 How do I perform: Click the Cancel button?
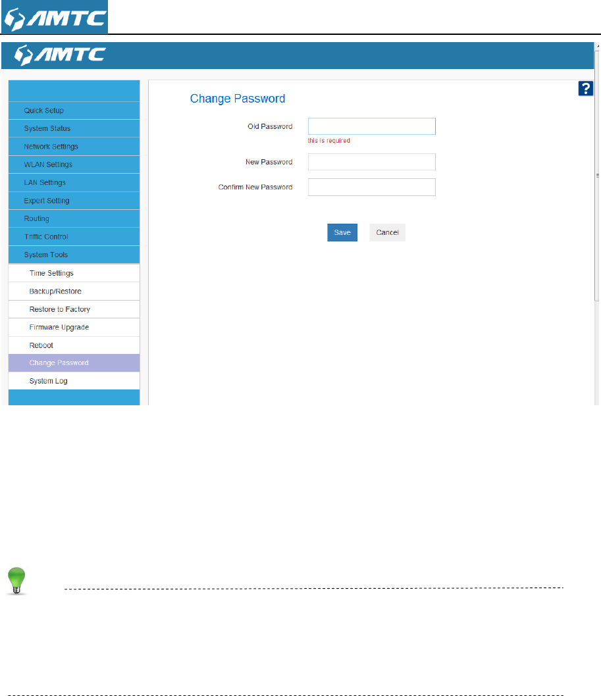pyautogui.click(x=387, y=233)
